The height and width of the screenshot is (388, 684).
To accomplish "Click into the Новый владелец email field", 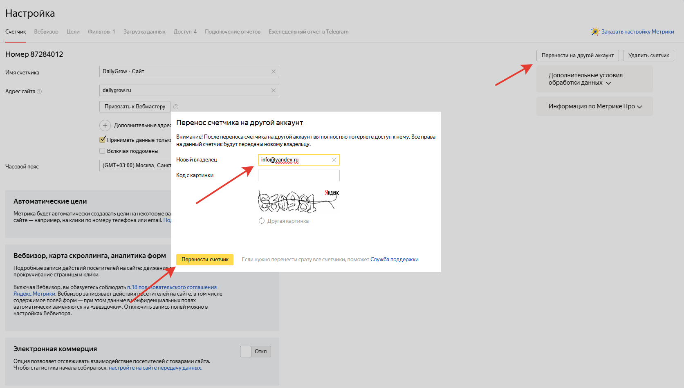I will [x=299, y=160].
